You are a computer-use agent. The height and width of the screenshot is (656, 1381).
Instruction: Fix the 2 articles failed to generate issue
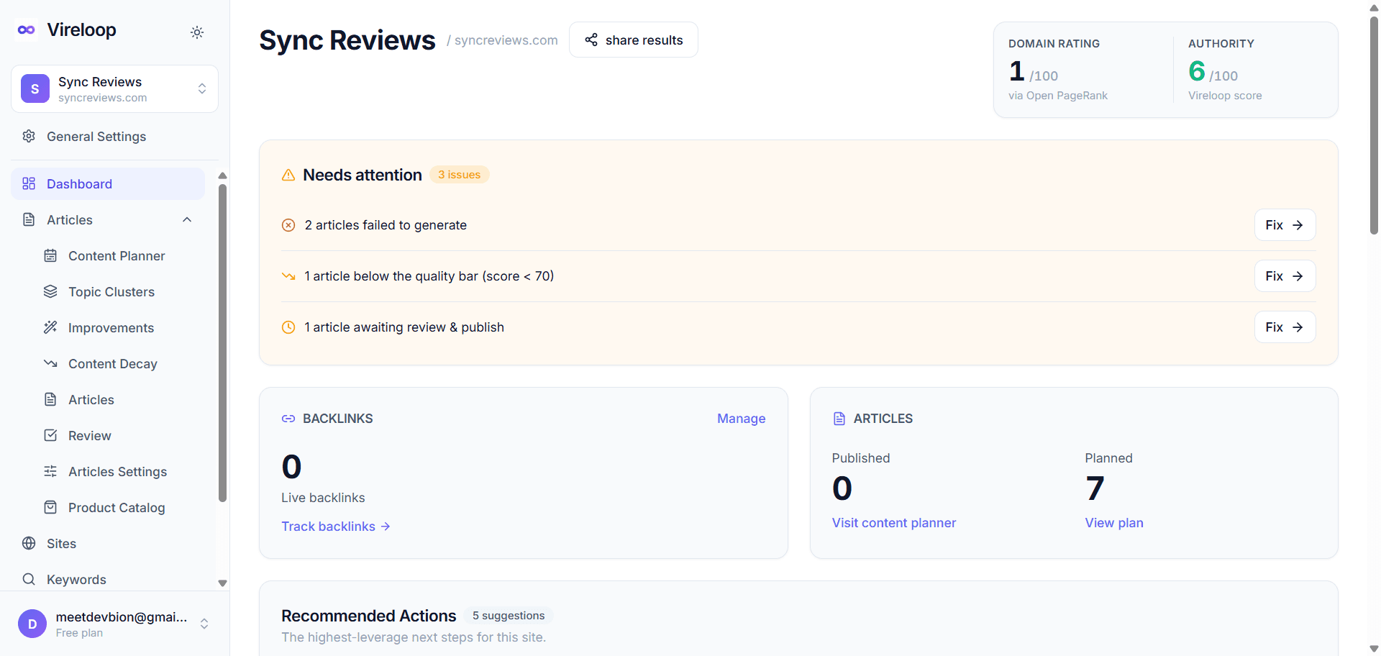[1285, 225]
